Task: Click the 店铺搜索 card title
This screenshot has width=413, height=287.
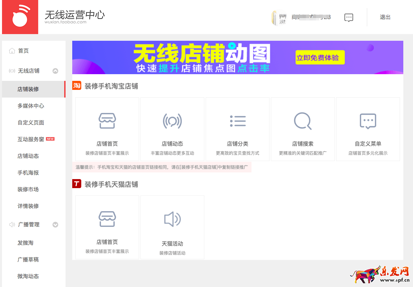Action: [x=303, y=144]
